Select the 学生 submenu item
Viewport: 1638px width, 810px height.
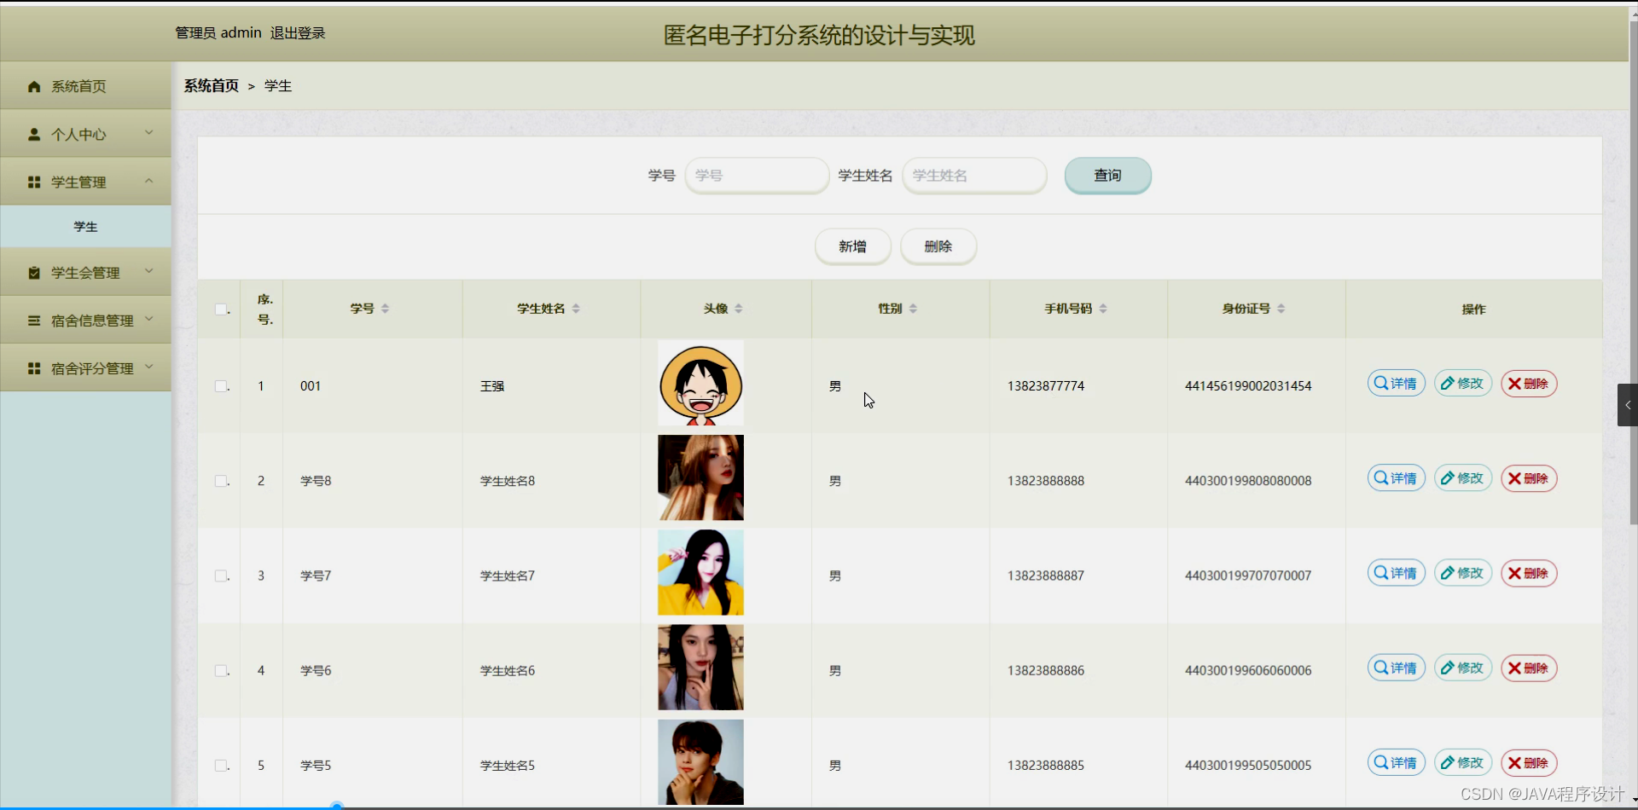click(85, 227)
